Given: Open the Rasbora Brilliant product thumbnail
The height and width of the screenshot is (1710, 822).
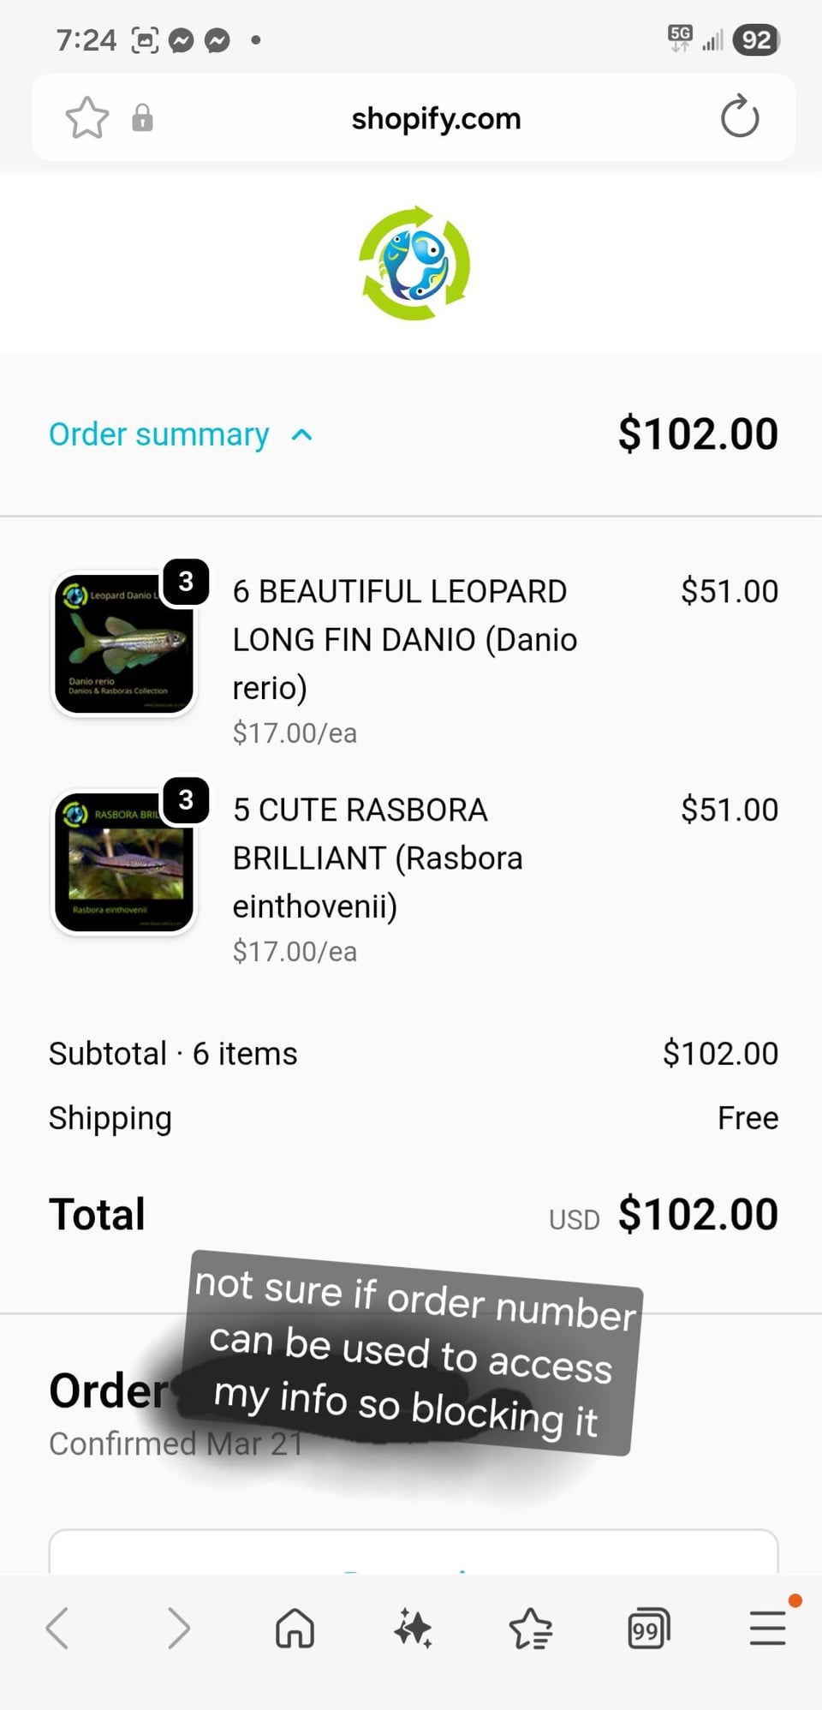Looking at the screenshot, I should [x=125, y=862].
